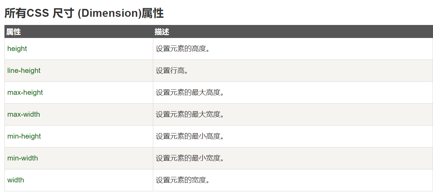The height and width of the screenshot is (194, 433).
Task: Open the height property link
Action: coord(17,49)
